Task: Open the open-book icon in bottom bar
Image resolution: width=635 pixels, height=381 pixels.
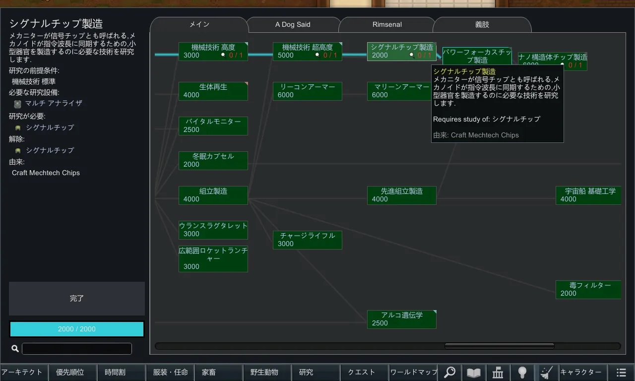Action: (474, 372)
